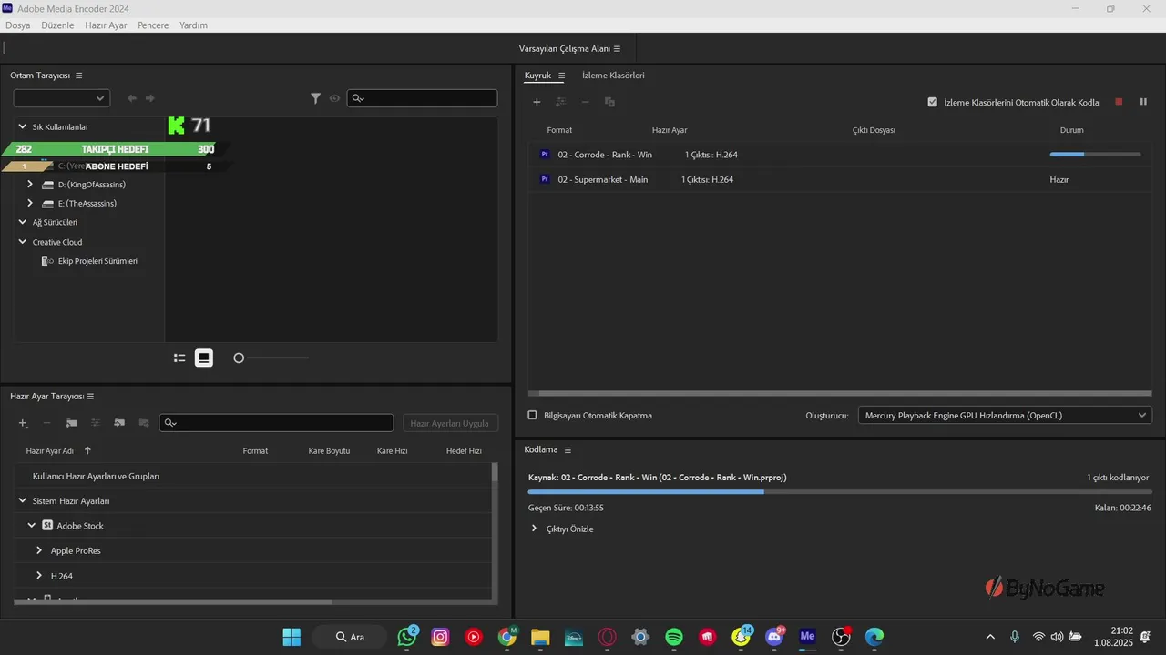
Task: Open the Ortam Tarayıcısı panel menu
Action: click(79, 76)
